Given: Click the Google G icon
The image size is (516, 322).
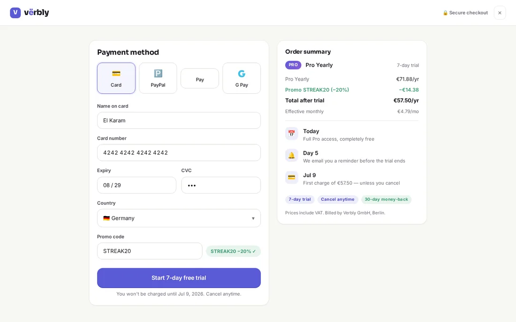Looking at the screenshot, I should tap(242, 74).
